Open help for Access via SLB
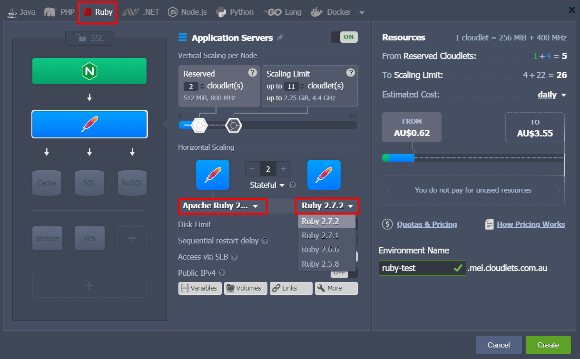Screen dimensions: 580x359 point(234,257)
